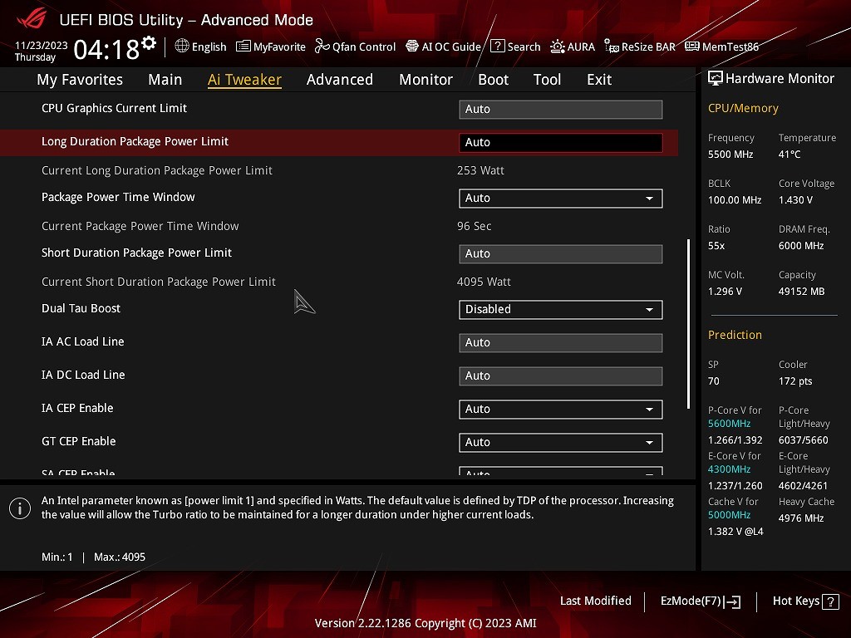Viewport: 851px width, 638px height.
Task: Click the 5000MHz Cache prediction link
Action: 729,515
